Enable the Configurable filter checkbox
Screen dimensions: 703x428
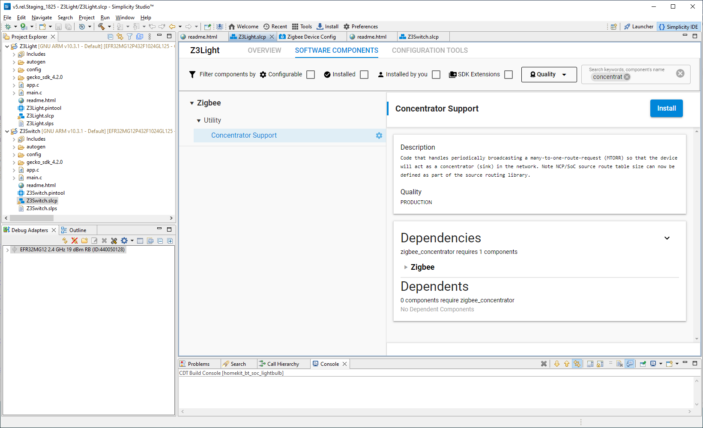point(311,75)
